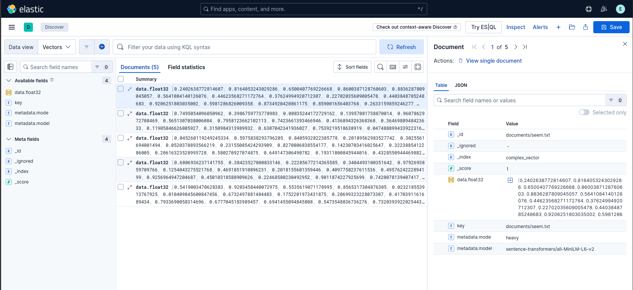Tick the select-all header checkbox
Viewport: 633px width, 290px height.
(x=121, y=79)
